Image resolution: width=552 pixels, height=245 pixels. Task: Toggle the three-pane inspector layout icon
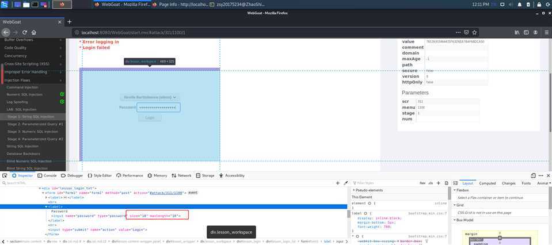455,183
